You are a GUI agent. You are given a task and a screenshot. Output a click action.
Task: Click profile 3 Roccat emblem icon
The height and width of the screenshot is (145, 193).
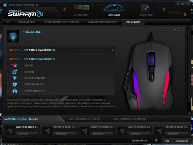coord(85,131)
